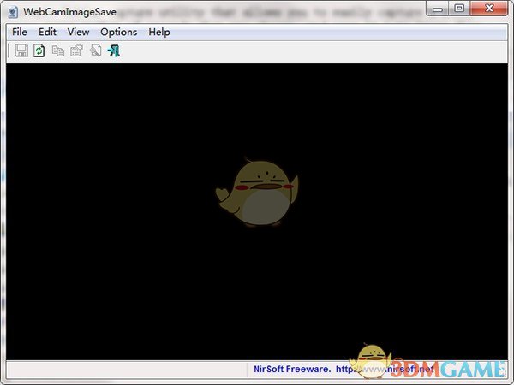Click the Copy toolbar icon

(58, 51)
